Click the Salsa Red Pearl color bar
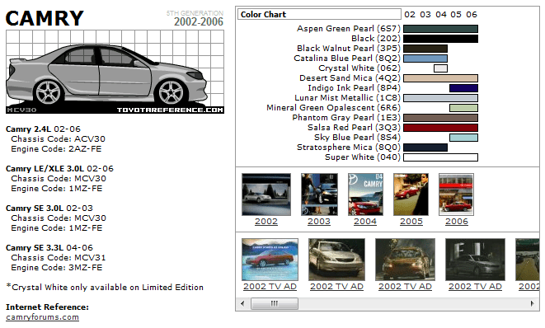This screenshot has height=328, width=545. tap(441, 128)
